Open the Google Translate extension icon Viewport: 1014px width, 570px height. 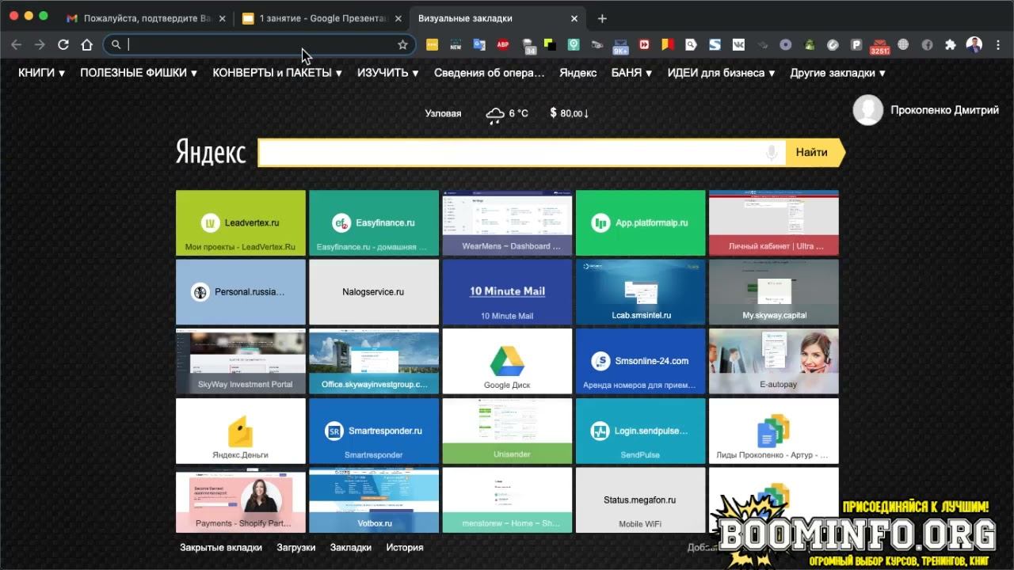pyautogui.click(x=478, y=45)
